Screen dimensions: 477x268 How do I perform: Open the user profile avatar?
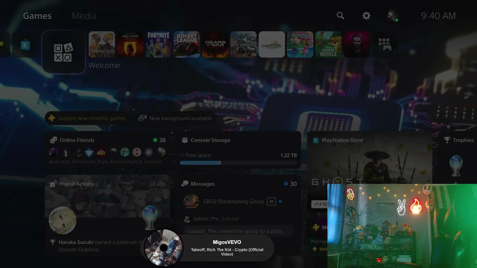[x=392, y=16]
